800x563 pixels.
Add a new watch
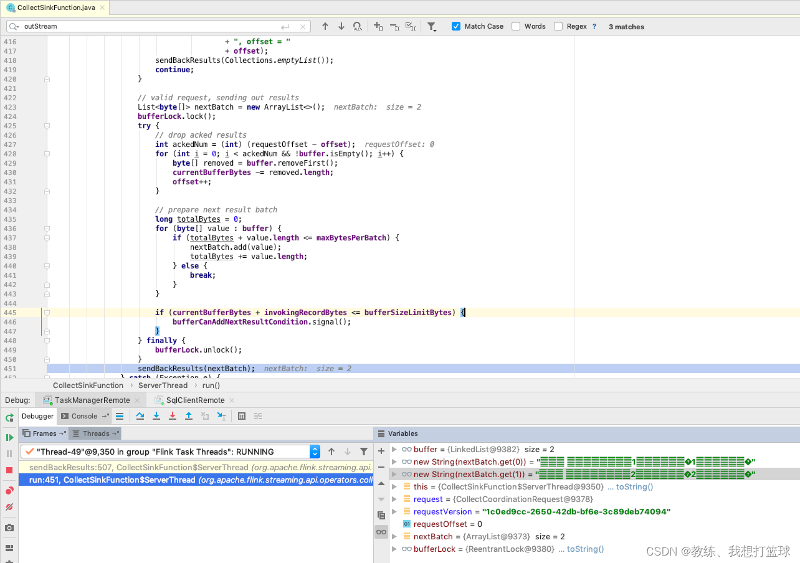point(381,451)
